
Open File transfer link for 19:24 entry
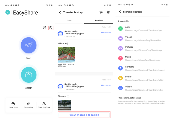coord(106,33)
